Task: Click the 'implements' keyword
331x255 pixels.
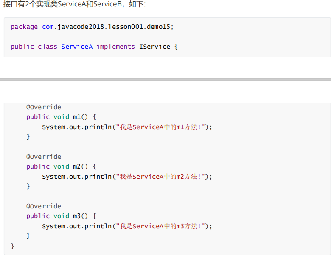Action: tap(115, 47)
